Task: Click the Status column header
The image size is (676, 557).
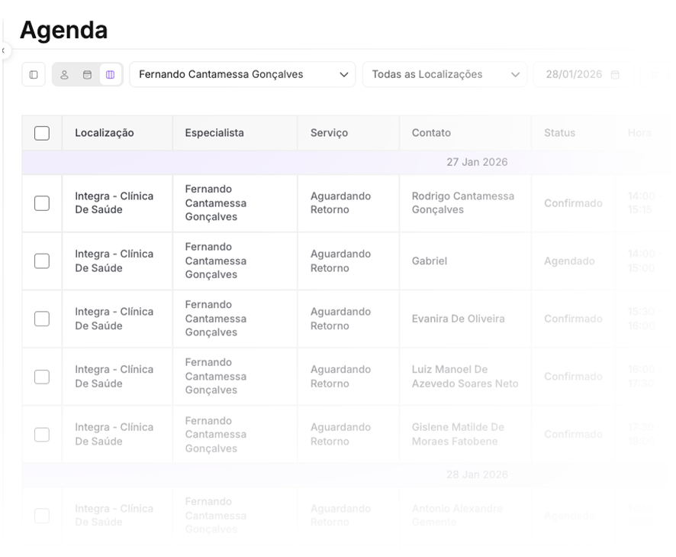Action: pyautogui.click(x=559, y=133)
